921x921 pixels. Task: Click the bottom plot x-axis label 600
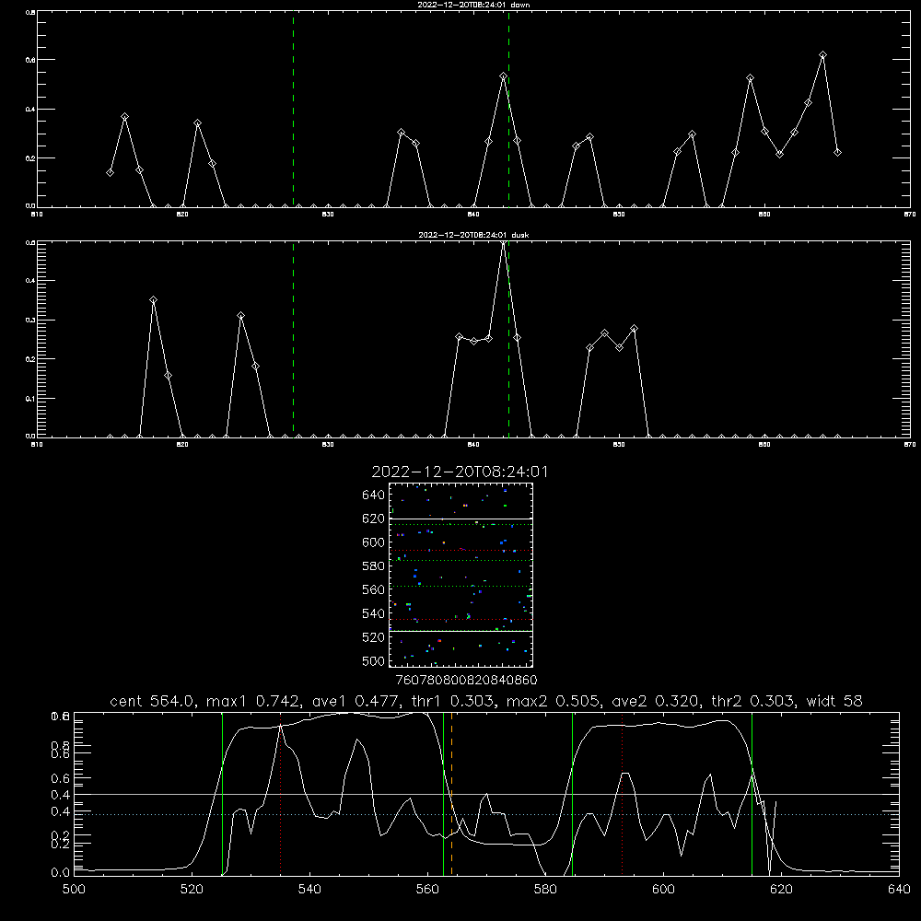coord(664,890)
